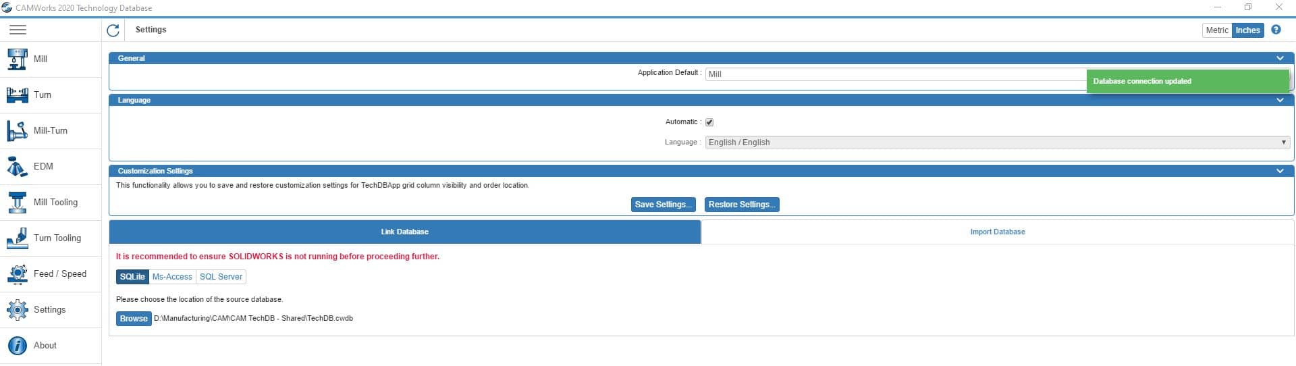Open the hamburger menu icon
Image resolution: width=1296 pixels, height=366 pixels.
[x=18, y=30]
